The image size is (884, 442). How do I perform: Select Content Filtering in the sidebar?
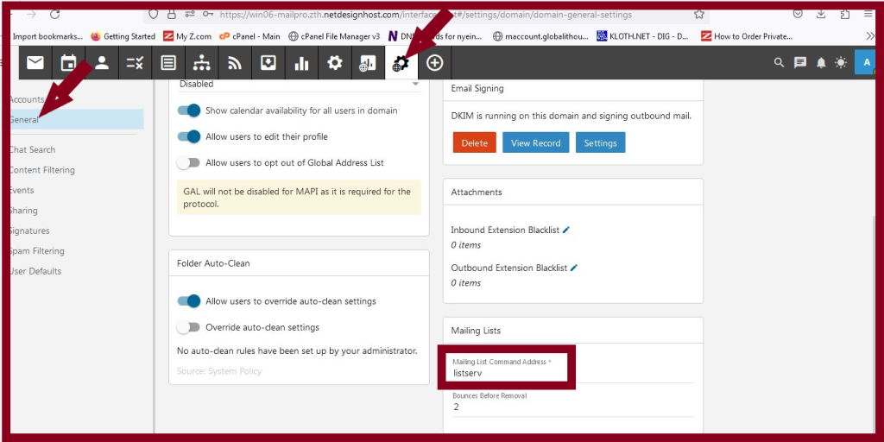coord(42,170)
